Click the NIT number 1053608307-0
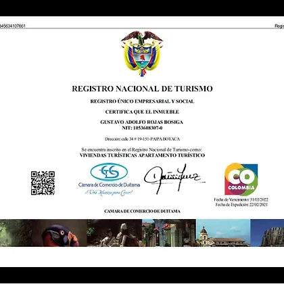This screenshot has height=284, width=284. coord(142,128)
